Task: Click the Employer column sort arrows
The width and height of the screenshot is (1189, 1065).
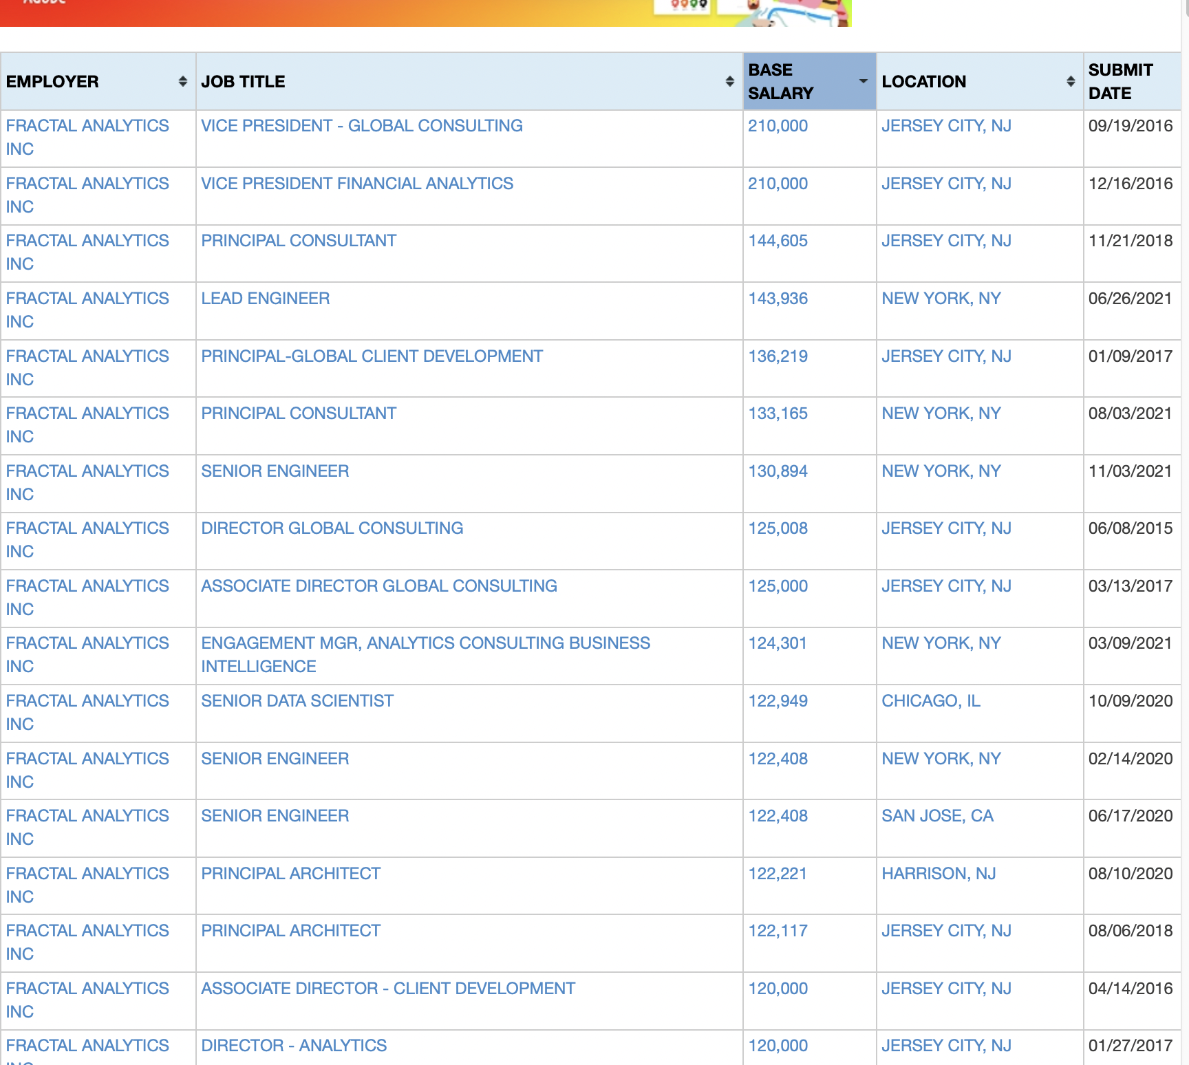Action: pos(182,81)
